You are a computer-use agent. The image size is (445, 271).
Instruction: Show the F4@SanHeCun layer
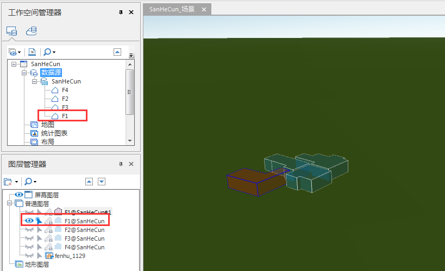(29, 247)
